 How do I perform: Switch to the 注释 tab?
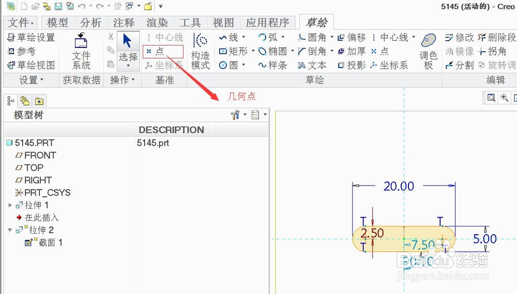[124, 23]
